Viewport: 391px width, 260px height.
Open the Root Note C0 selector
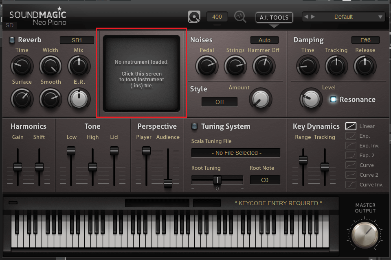265,180
